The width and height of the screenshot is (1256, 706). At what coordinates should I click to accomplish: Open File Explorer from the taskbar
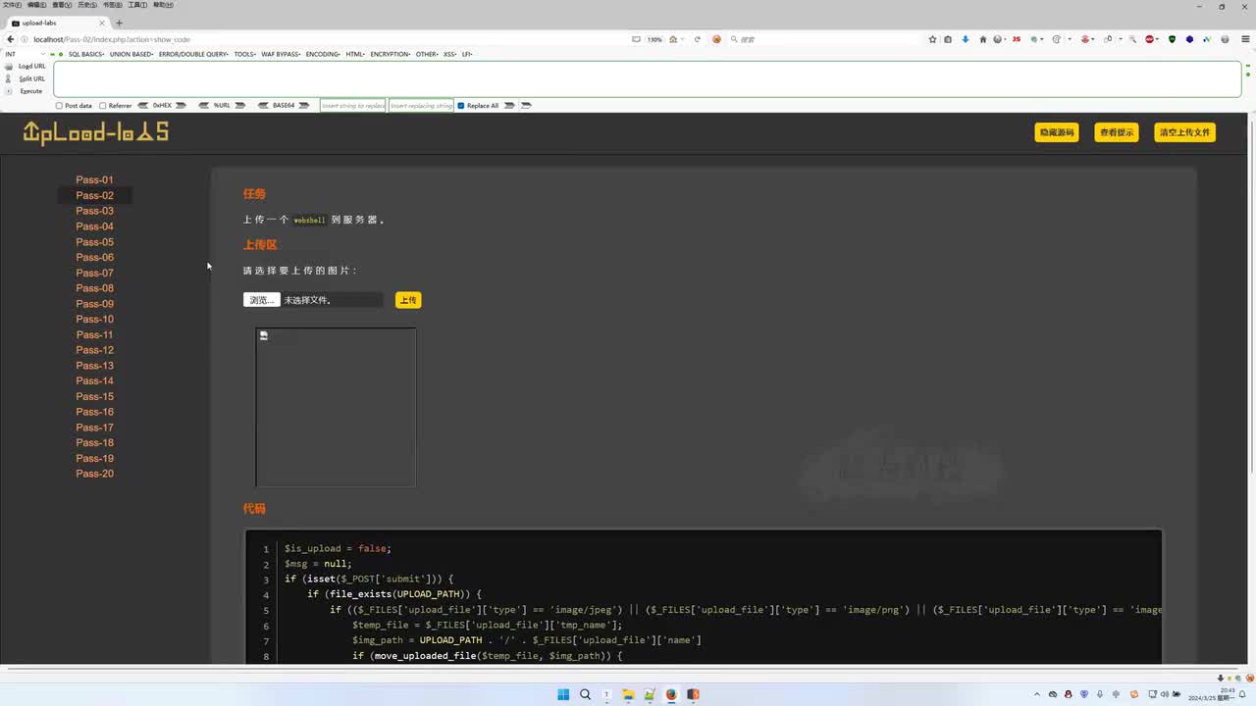tap(628, 694)
